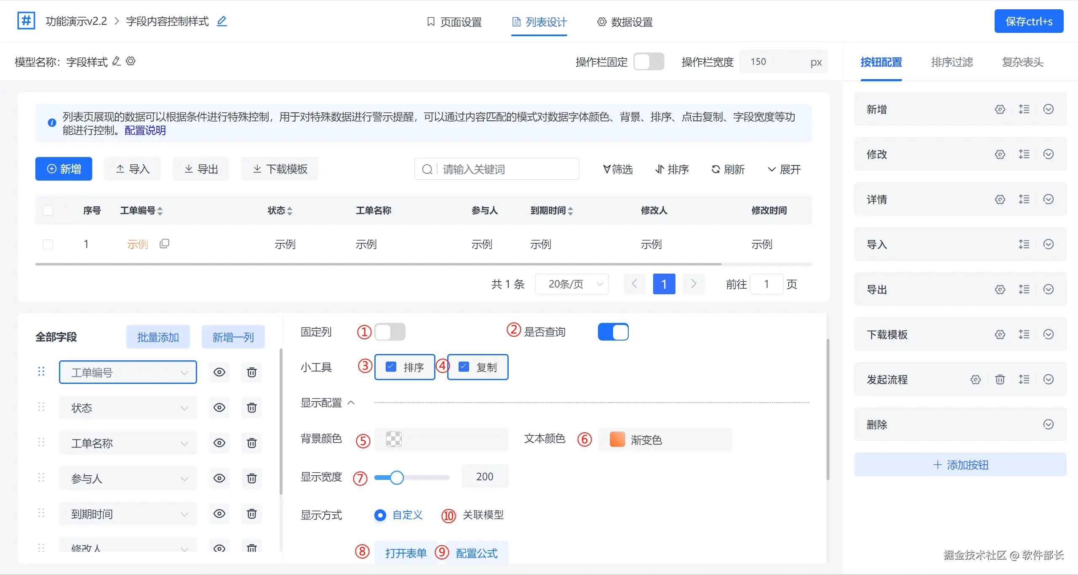
Task: Switch to the 排序过滤 tab
Action: click(x=952, y=62)
